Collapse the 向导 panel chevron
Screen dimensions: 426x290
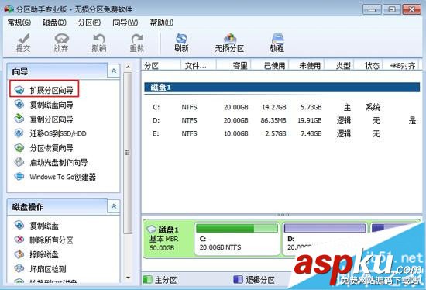click(114, 71)
